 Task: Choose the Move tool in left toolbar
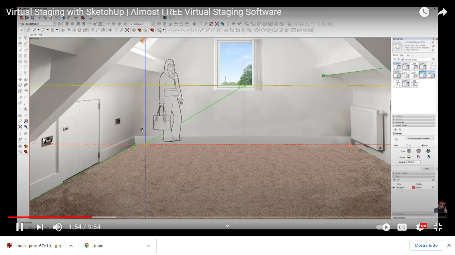(x=20, y=80)
